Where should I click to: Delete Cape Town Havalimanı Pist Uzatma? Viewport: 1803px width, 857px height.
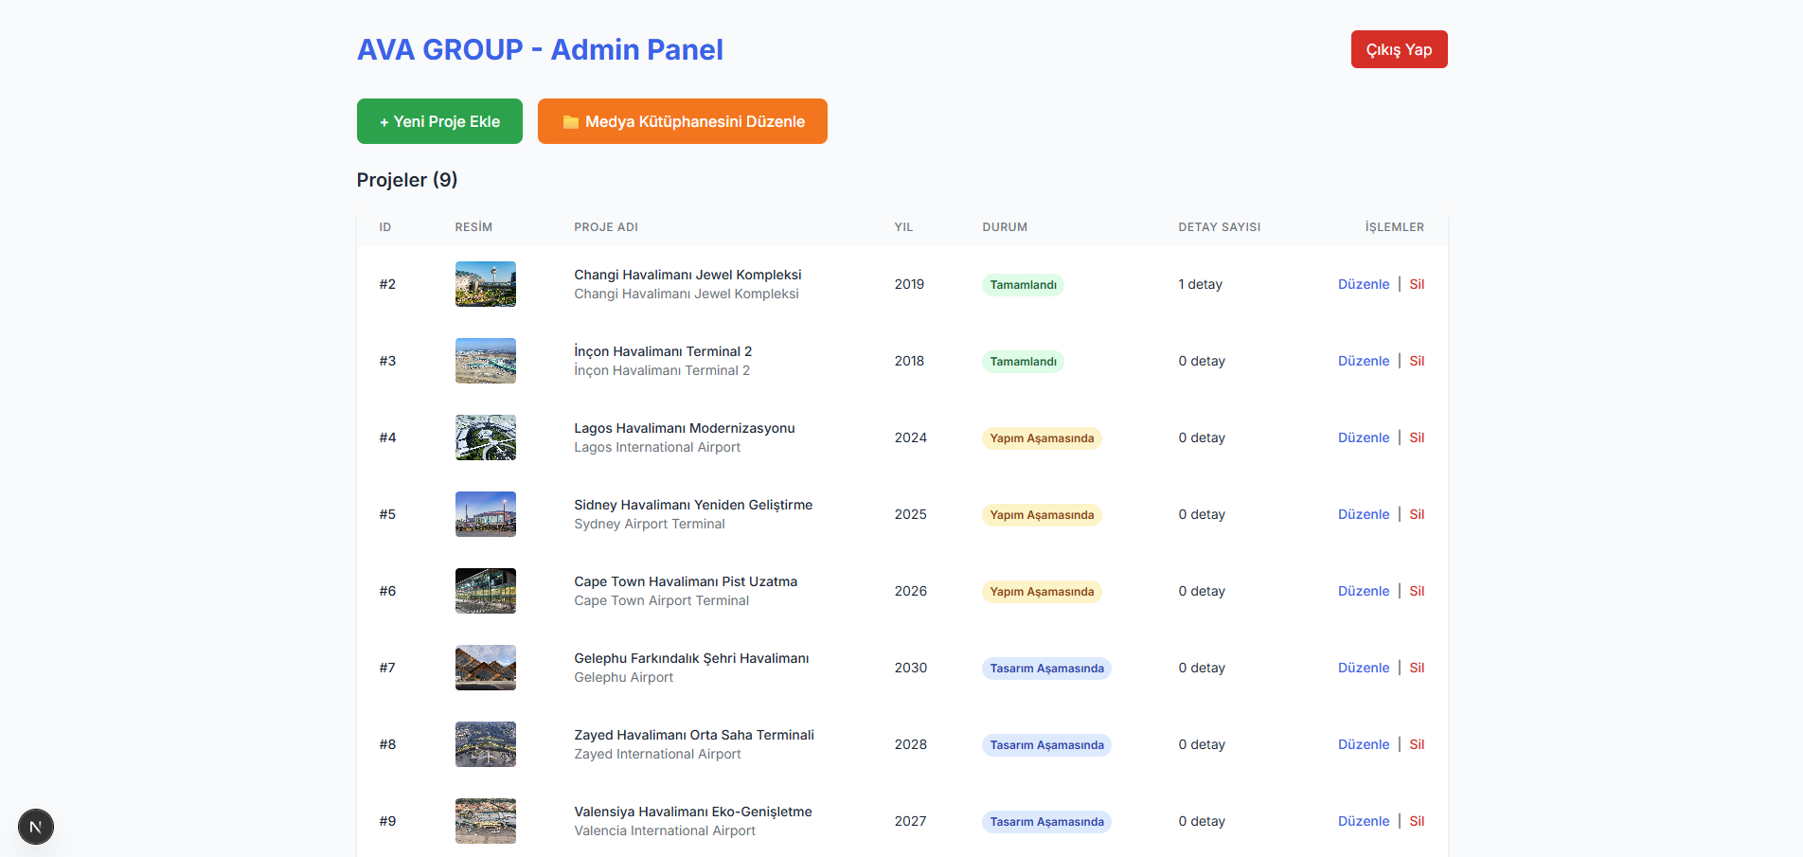pyautogui.click(x=1417, y=591)
